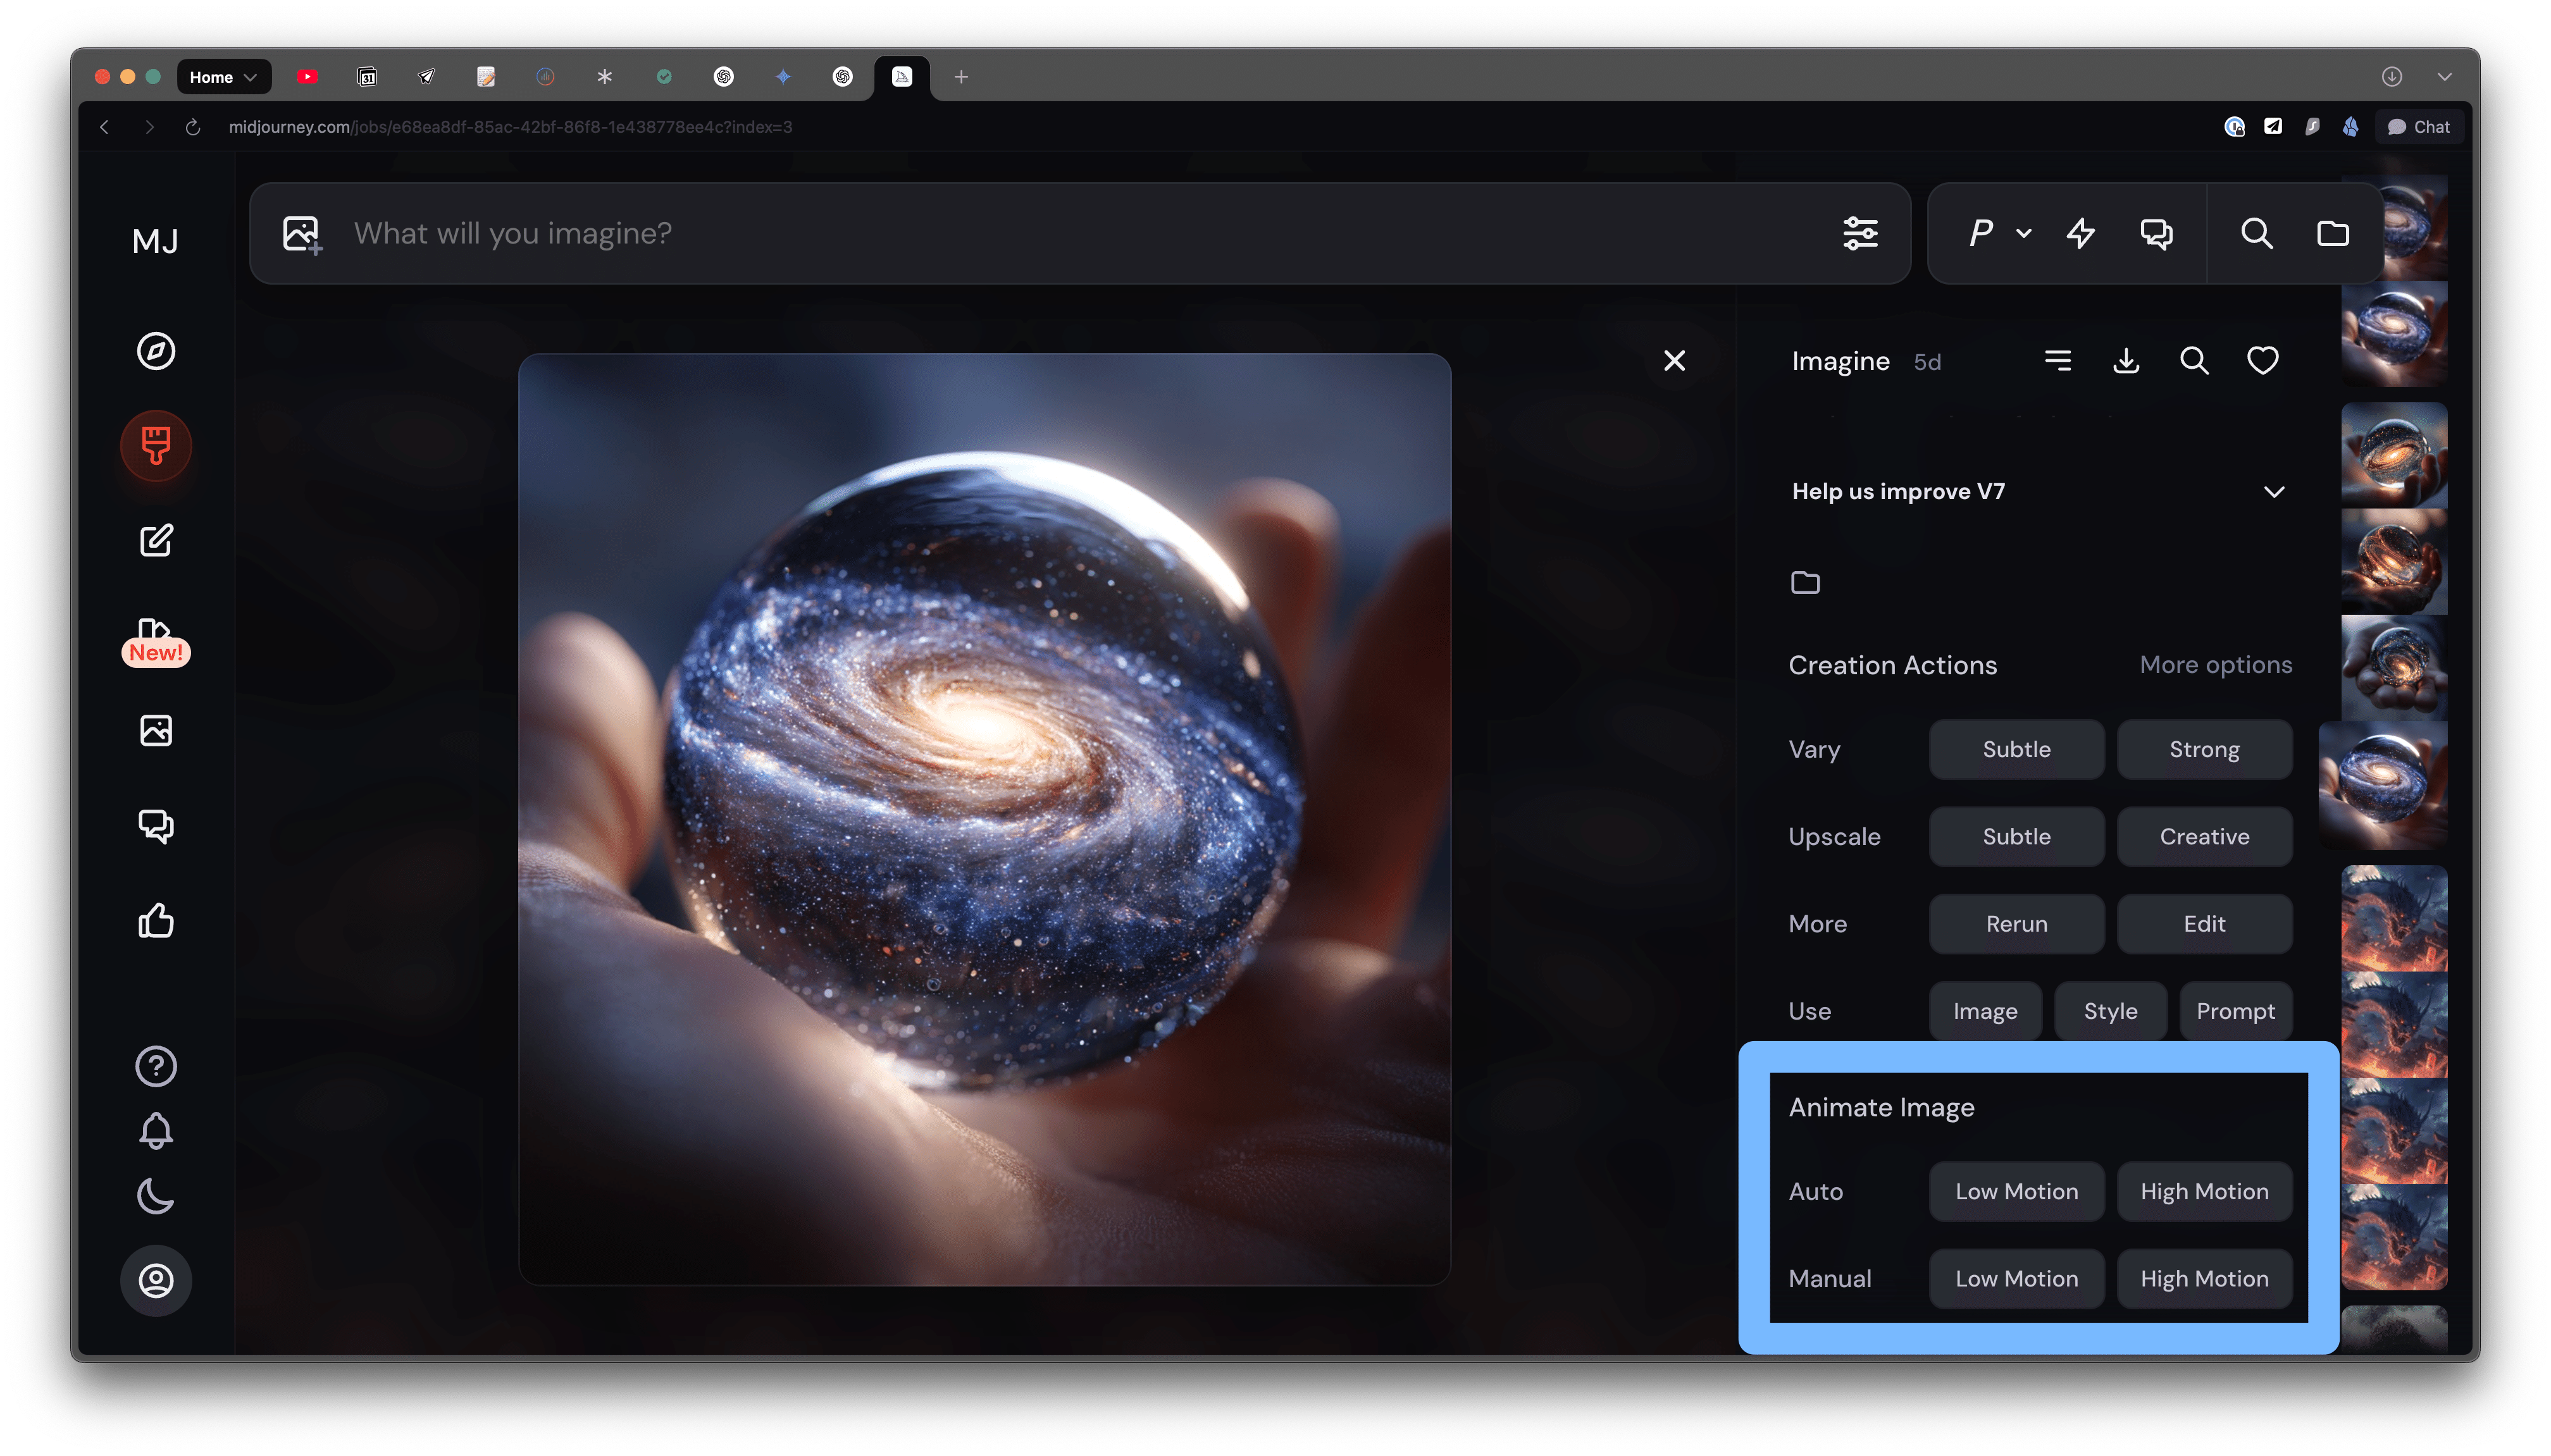Toggle fast mode lightning bolt icon
Screen dimensions: 2551x1456
(x=2080, y=234)
